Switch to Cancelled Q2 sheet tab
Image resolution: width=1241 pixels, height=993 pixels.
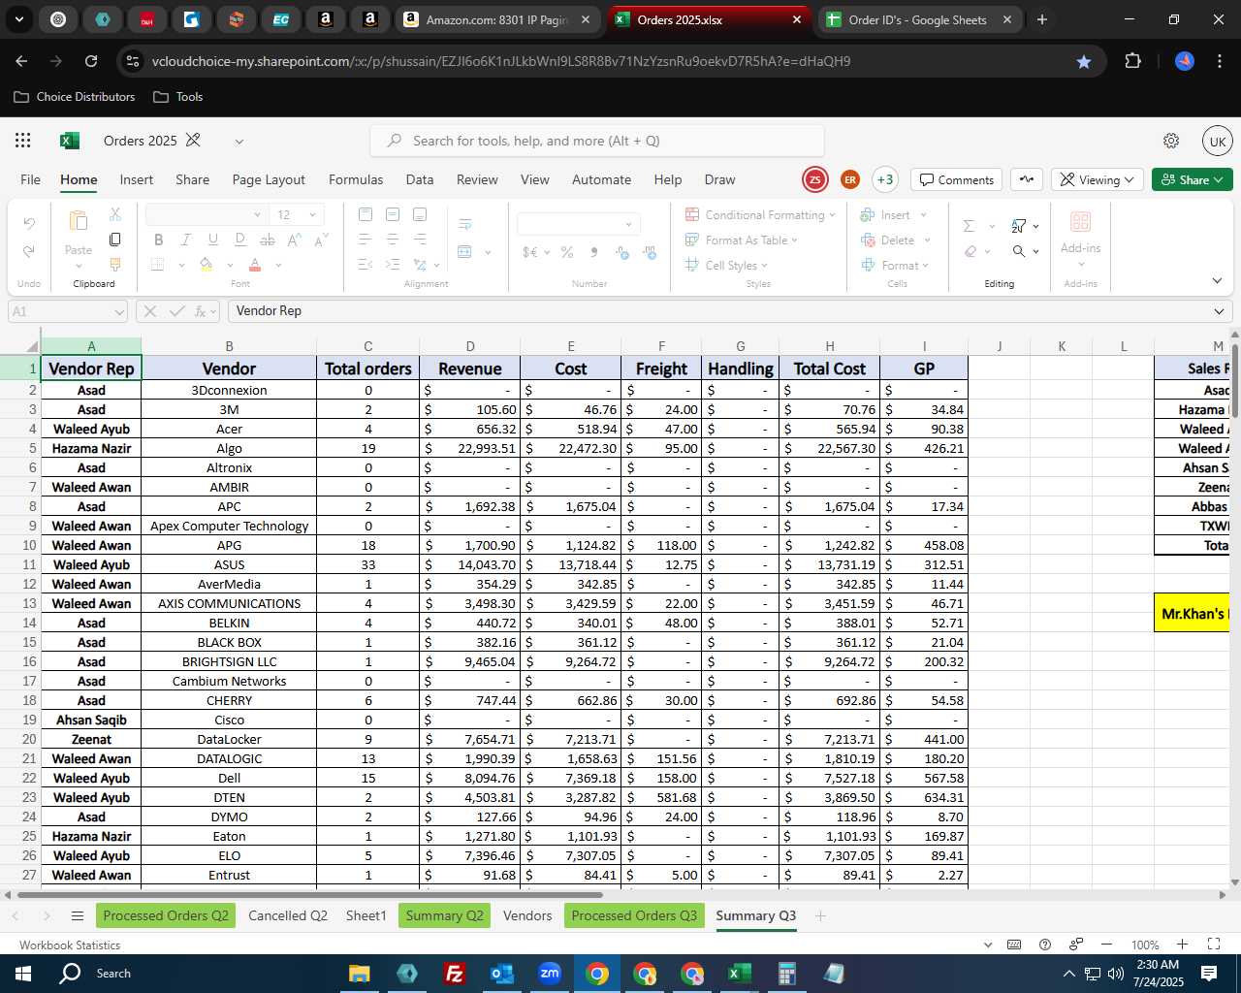pos(288,915)
